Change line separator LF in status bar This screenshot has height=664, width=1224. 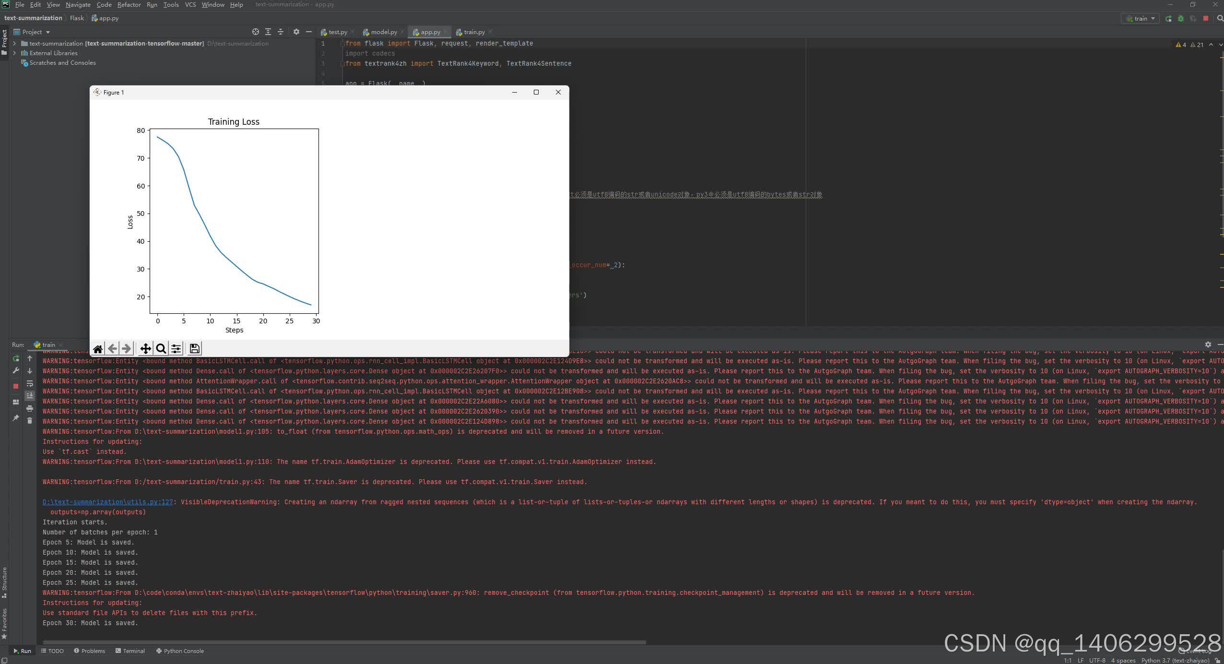click(x=1081, y=660)
